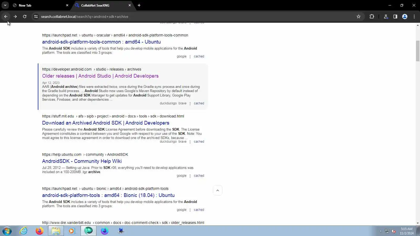Open the network tray icon
The image size is (420, 236).
pos(387,231)
